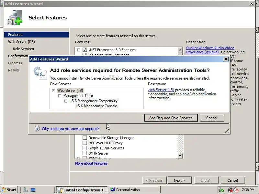Image resolution: width=259 pixels, height=194 pixels.
Task: Click Show Desktop quick launch icon
Action: pyautogui.click(x=33, y=190)
